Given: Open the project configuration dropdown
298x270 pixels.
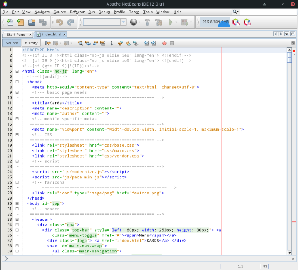Looking at the screenshot, I should (123, 22).
